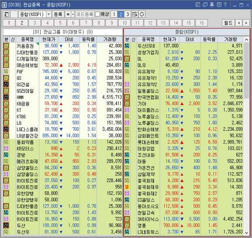Switch to group tab 1

point(9,23)
